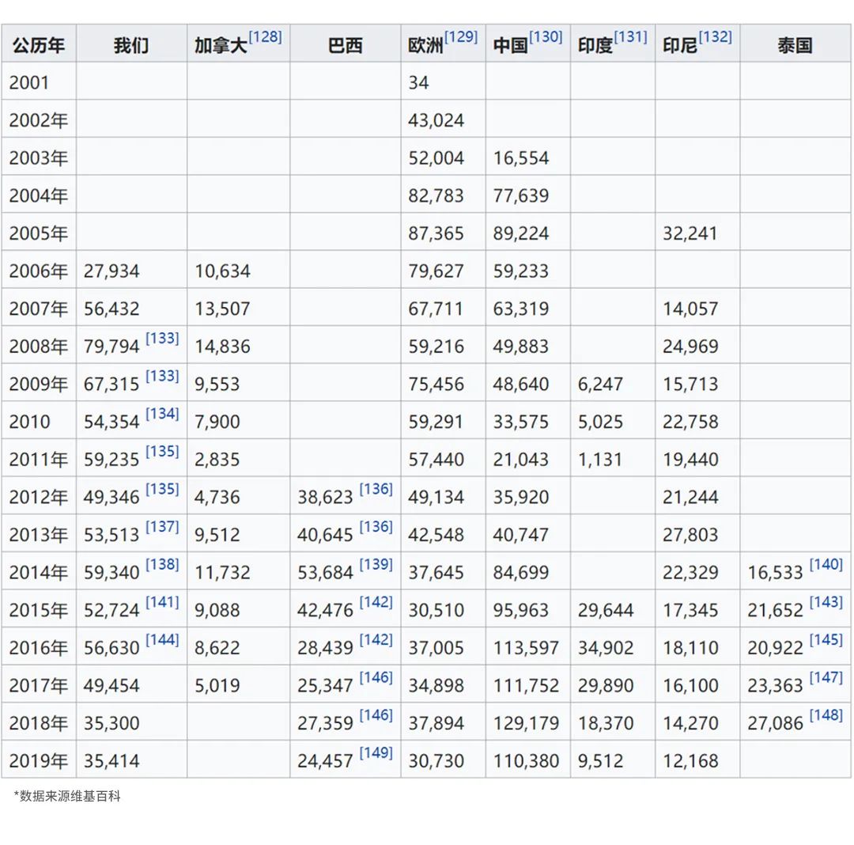Open reference [141] next to 52,724

coord(162,602)
